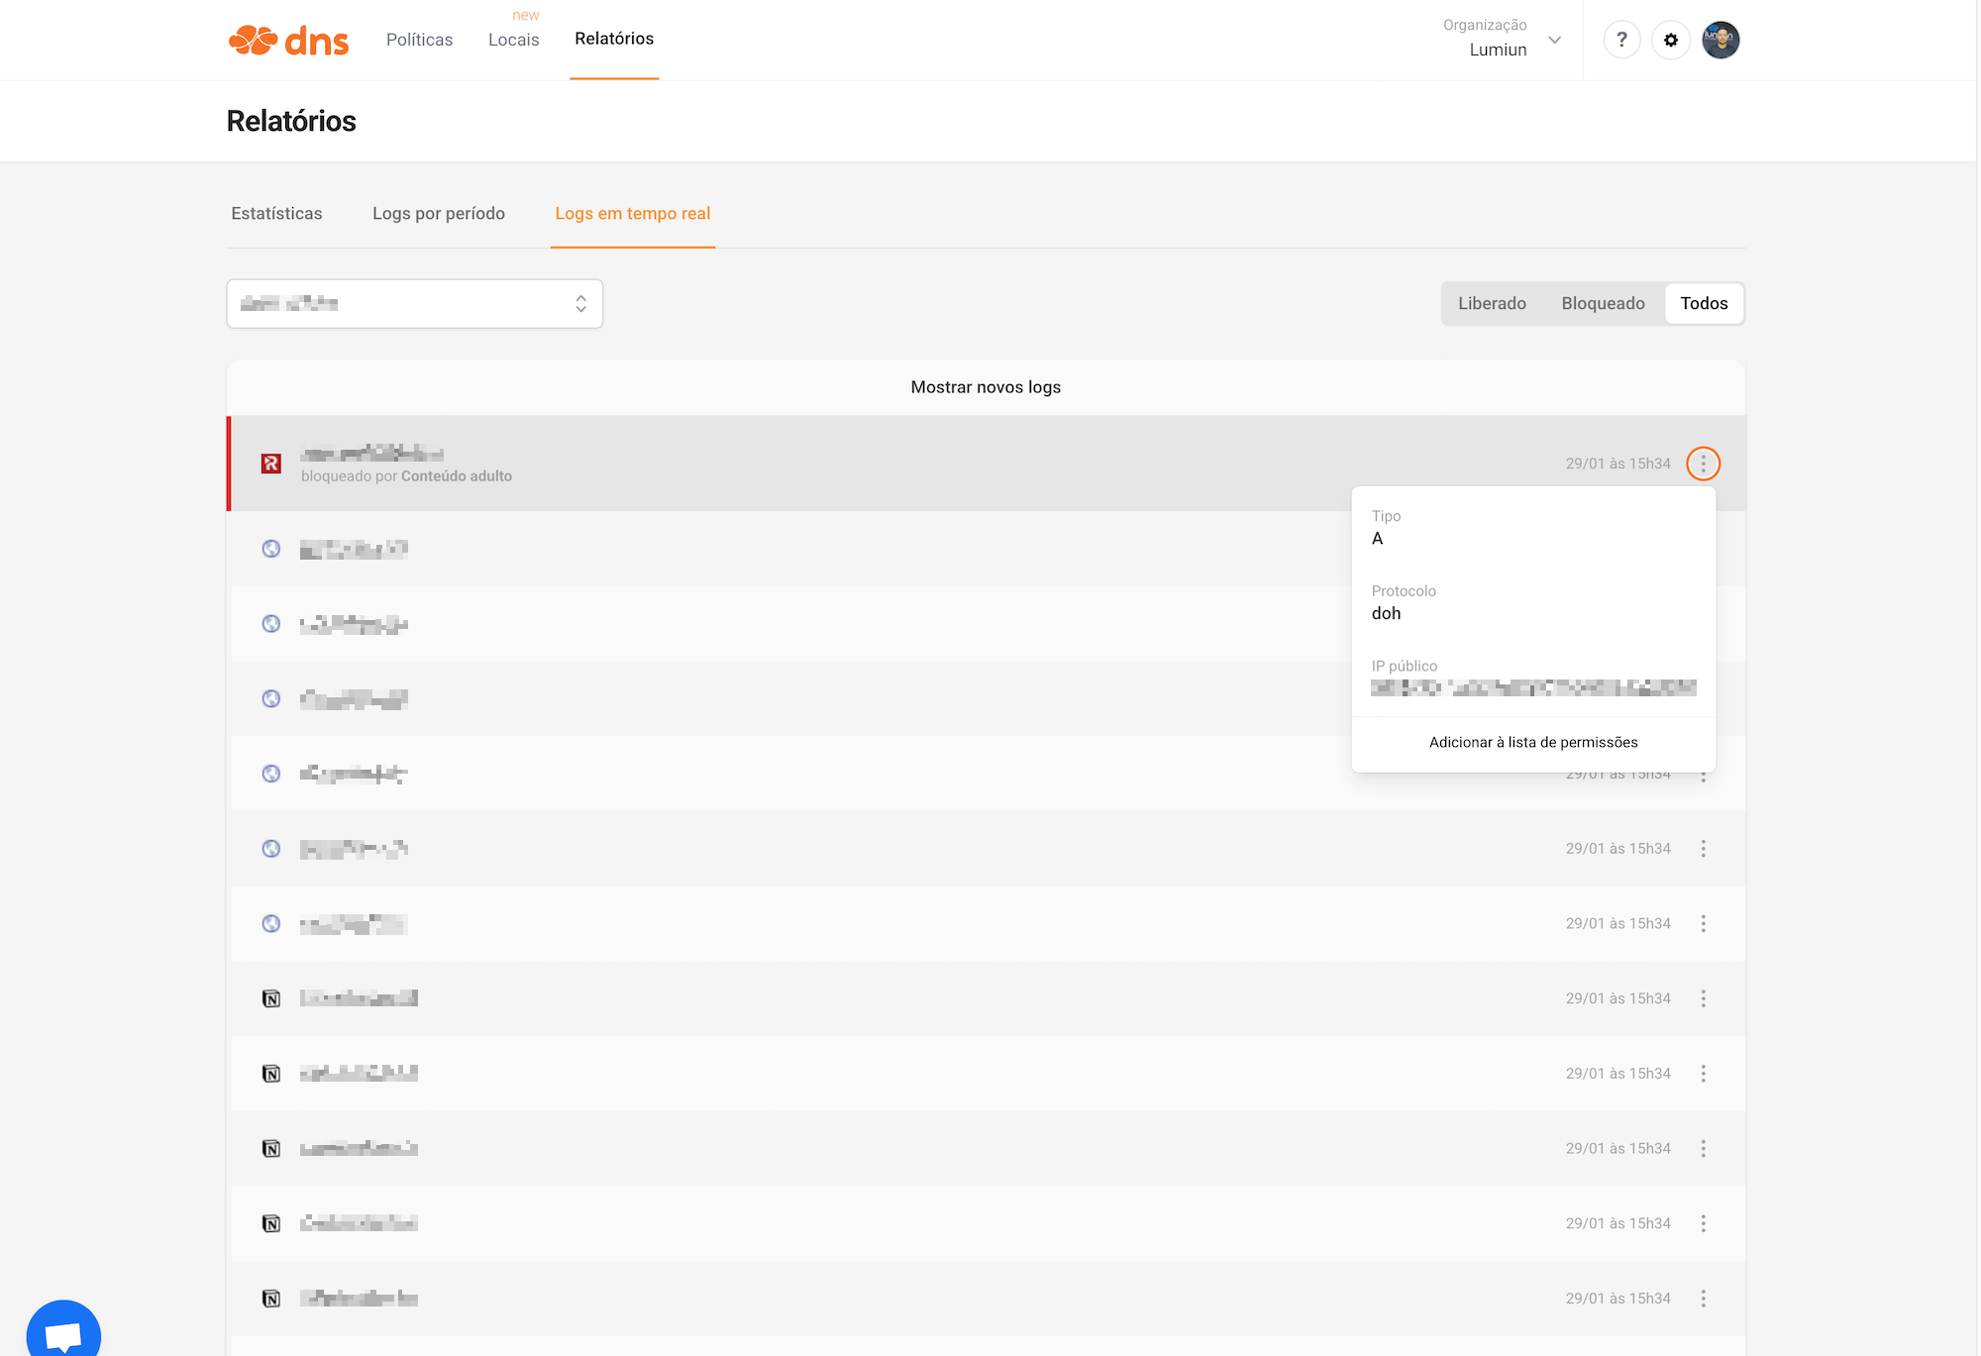Filter logs by Liberado
The width and height of the screenshot is (1981, 1356).
1492,303
